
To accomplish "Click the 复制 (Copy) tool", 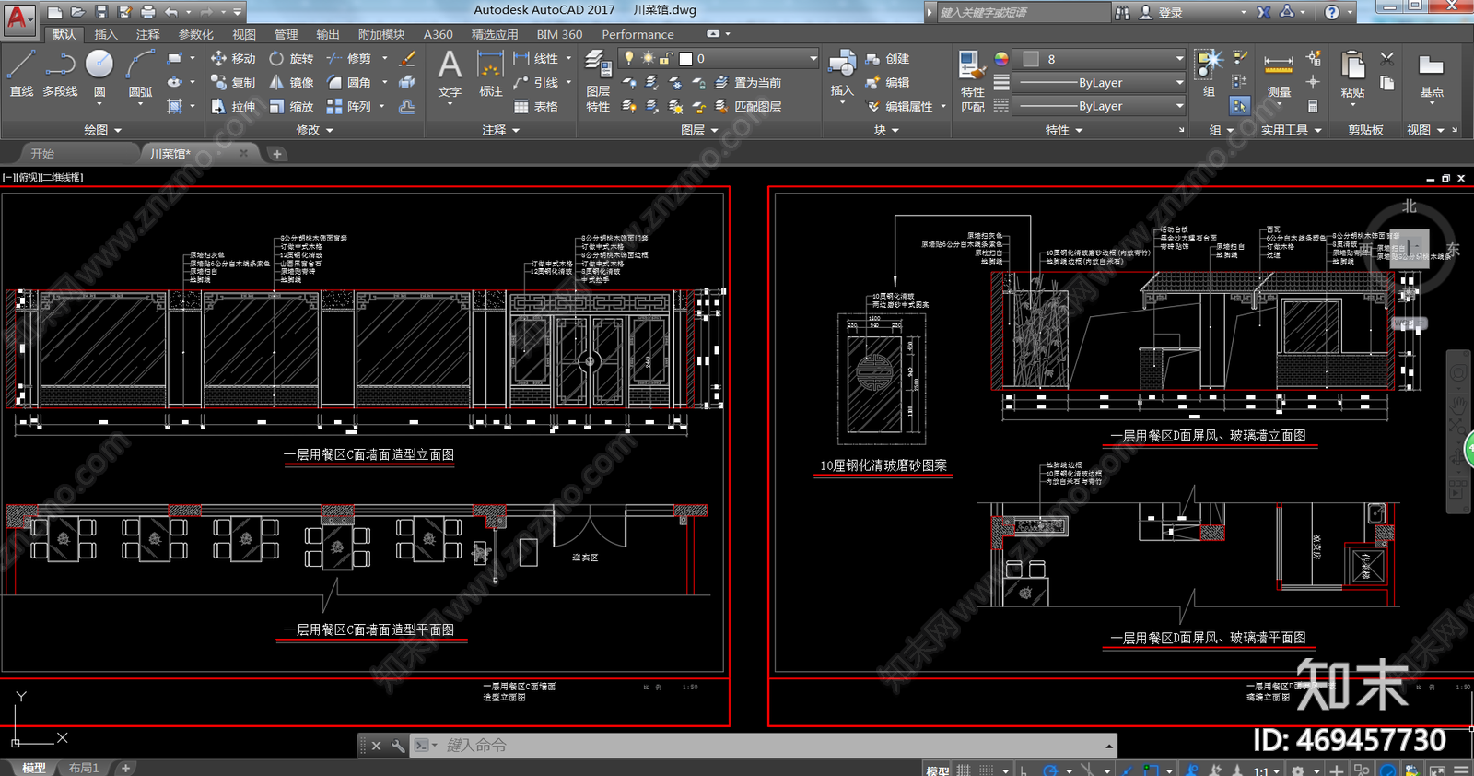I will (x=233, y=82).
